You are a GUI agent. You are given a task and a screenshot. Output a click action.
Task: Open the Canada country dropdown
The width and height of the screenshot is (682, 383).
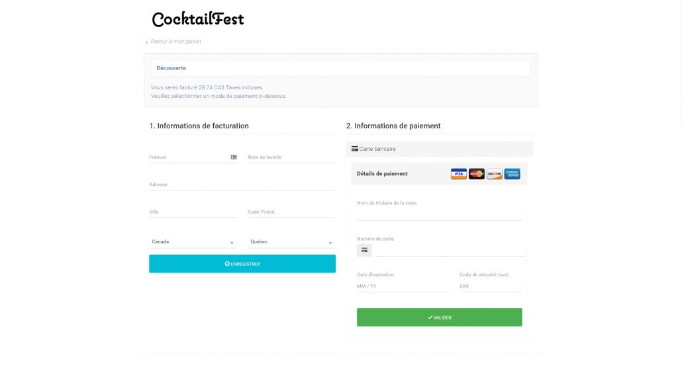click(193, 241)
